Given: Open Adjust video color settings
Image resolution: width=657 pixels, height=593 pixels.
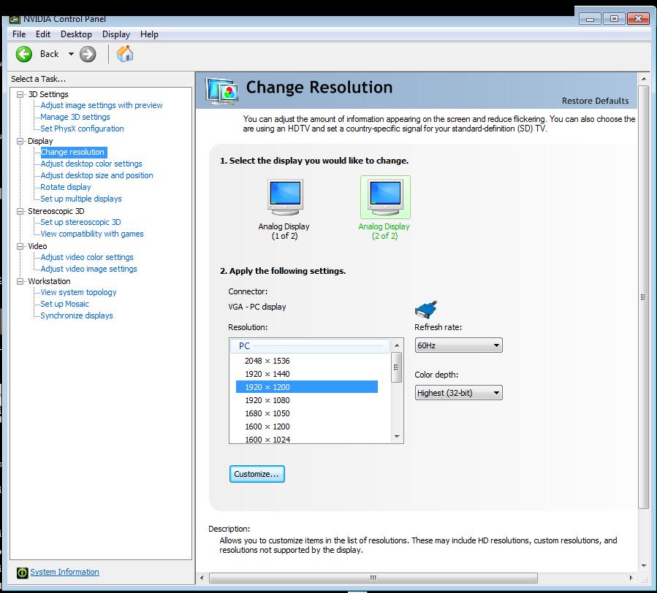Looking at the screenshot, I should coord(87,258).
